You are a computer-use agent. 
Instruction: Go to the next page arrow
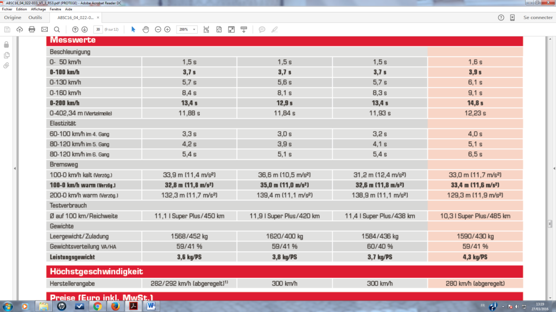tap(85, 29)
